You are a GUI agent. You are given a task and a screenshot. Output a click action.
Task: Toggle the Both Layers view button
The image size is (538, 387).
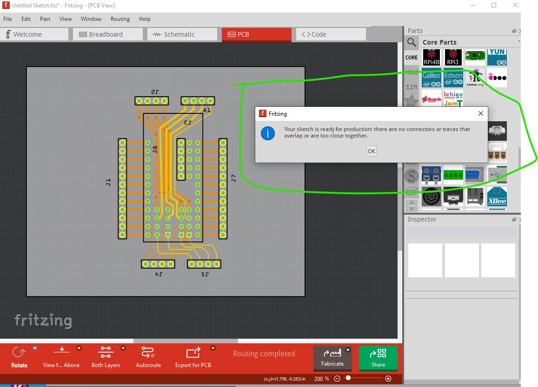click(x=106, y=353)
